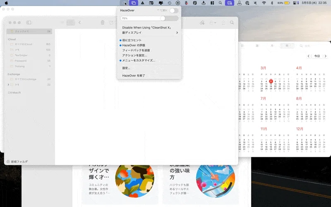Click the circular record menu bar icon
This screenshot has width=331, height=207.
tap(178, 3)
